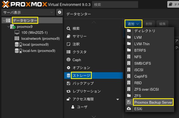Click the cluster icon for クラスタ
The image size is (179, 118).
click(69, 52)
